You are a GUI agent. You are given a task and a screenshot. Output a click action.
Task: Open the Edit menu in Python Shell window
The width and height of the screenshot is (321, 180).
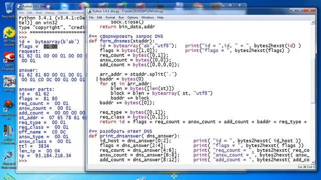point(30,12)
